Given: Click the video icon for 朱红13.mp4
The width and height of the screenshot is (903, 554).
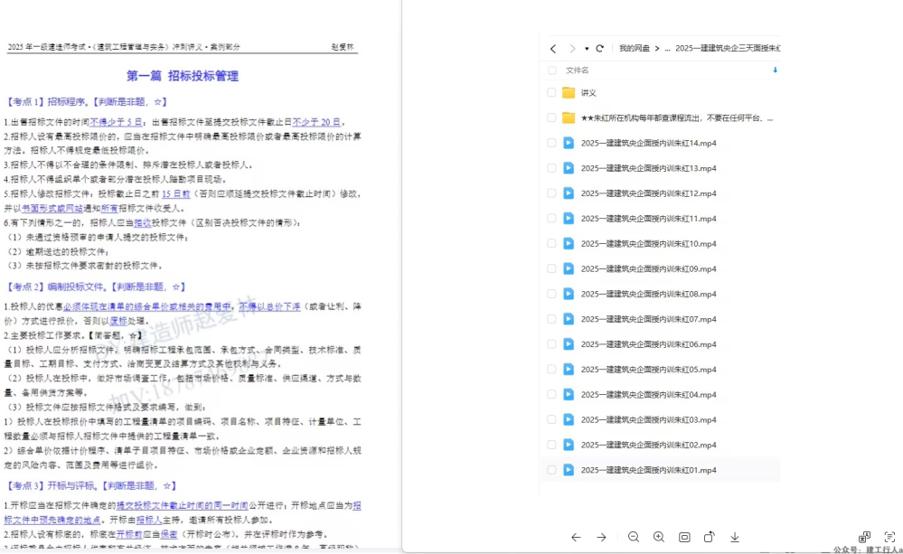Looking at the screenshot, I should click(x=569, y=168).
